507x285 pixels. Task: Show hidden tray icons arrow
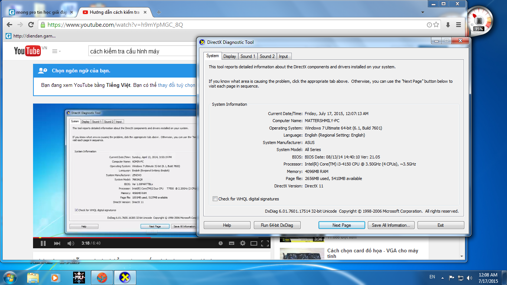[442, 278]
